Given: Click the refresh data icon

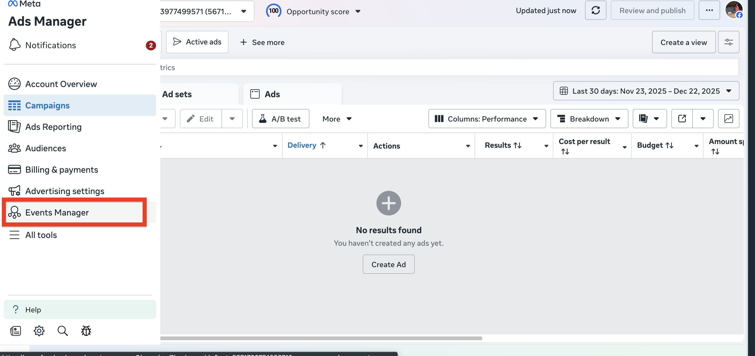Looking at the screenshot, I should coord(595,10).
